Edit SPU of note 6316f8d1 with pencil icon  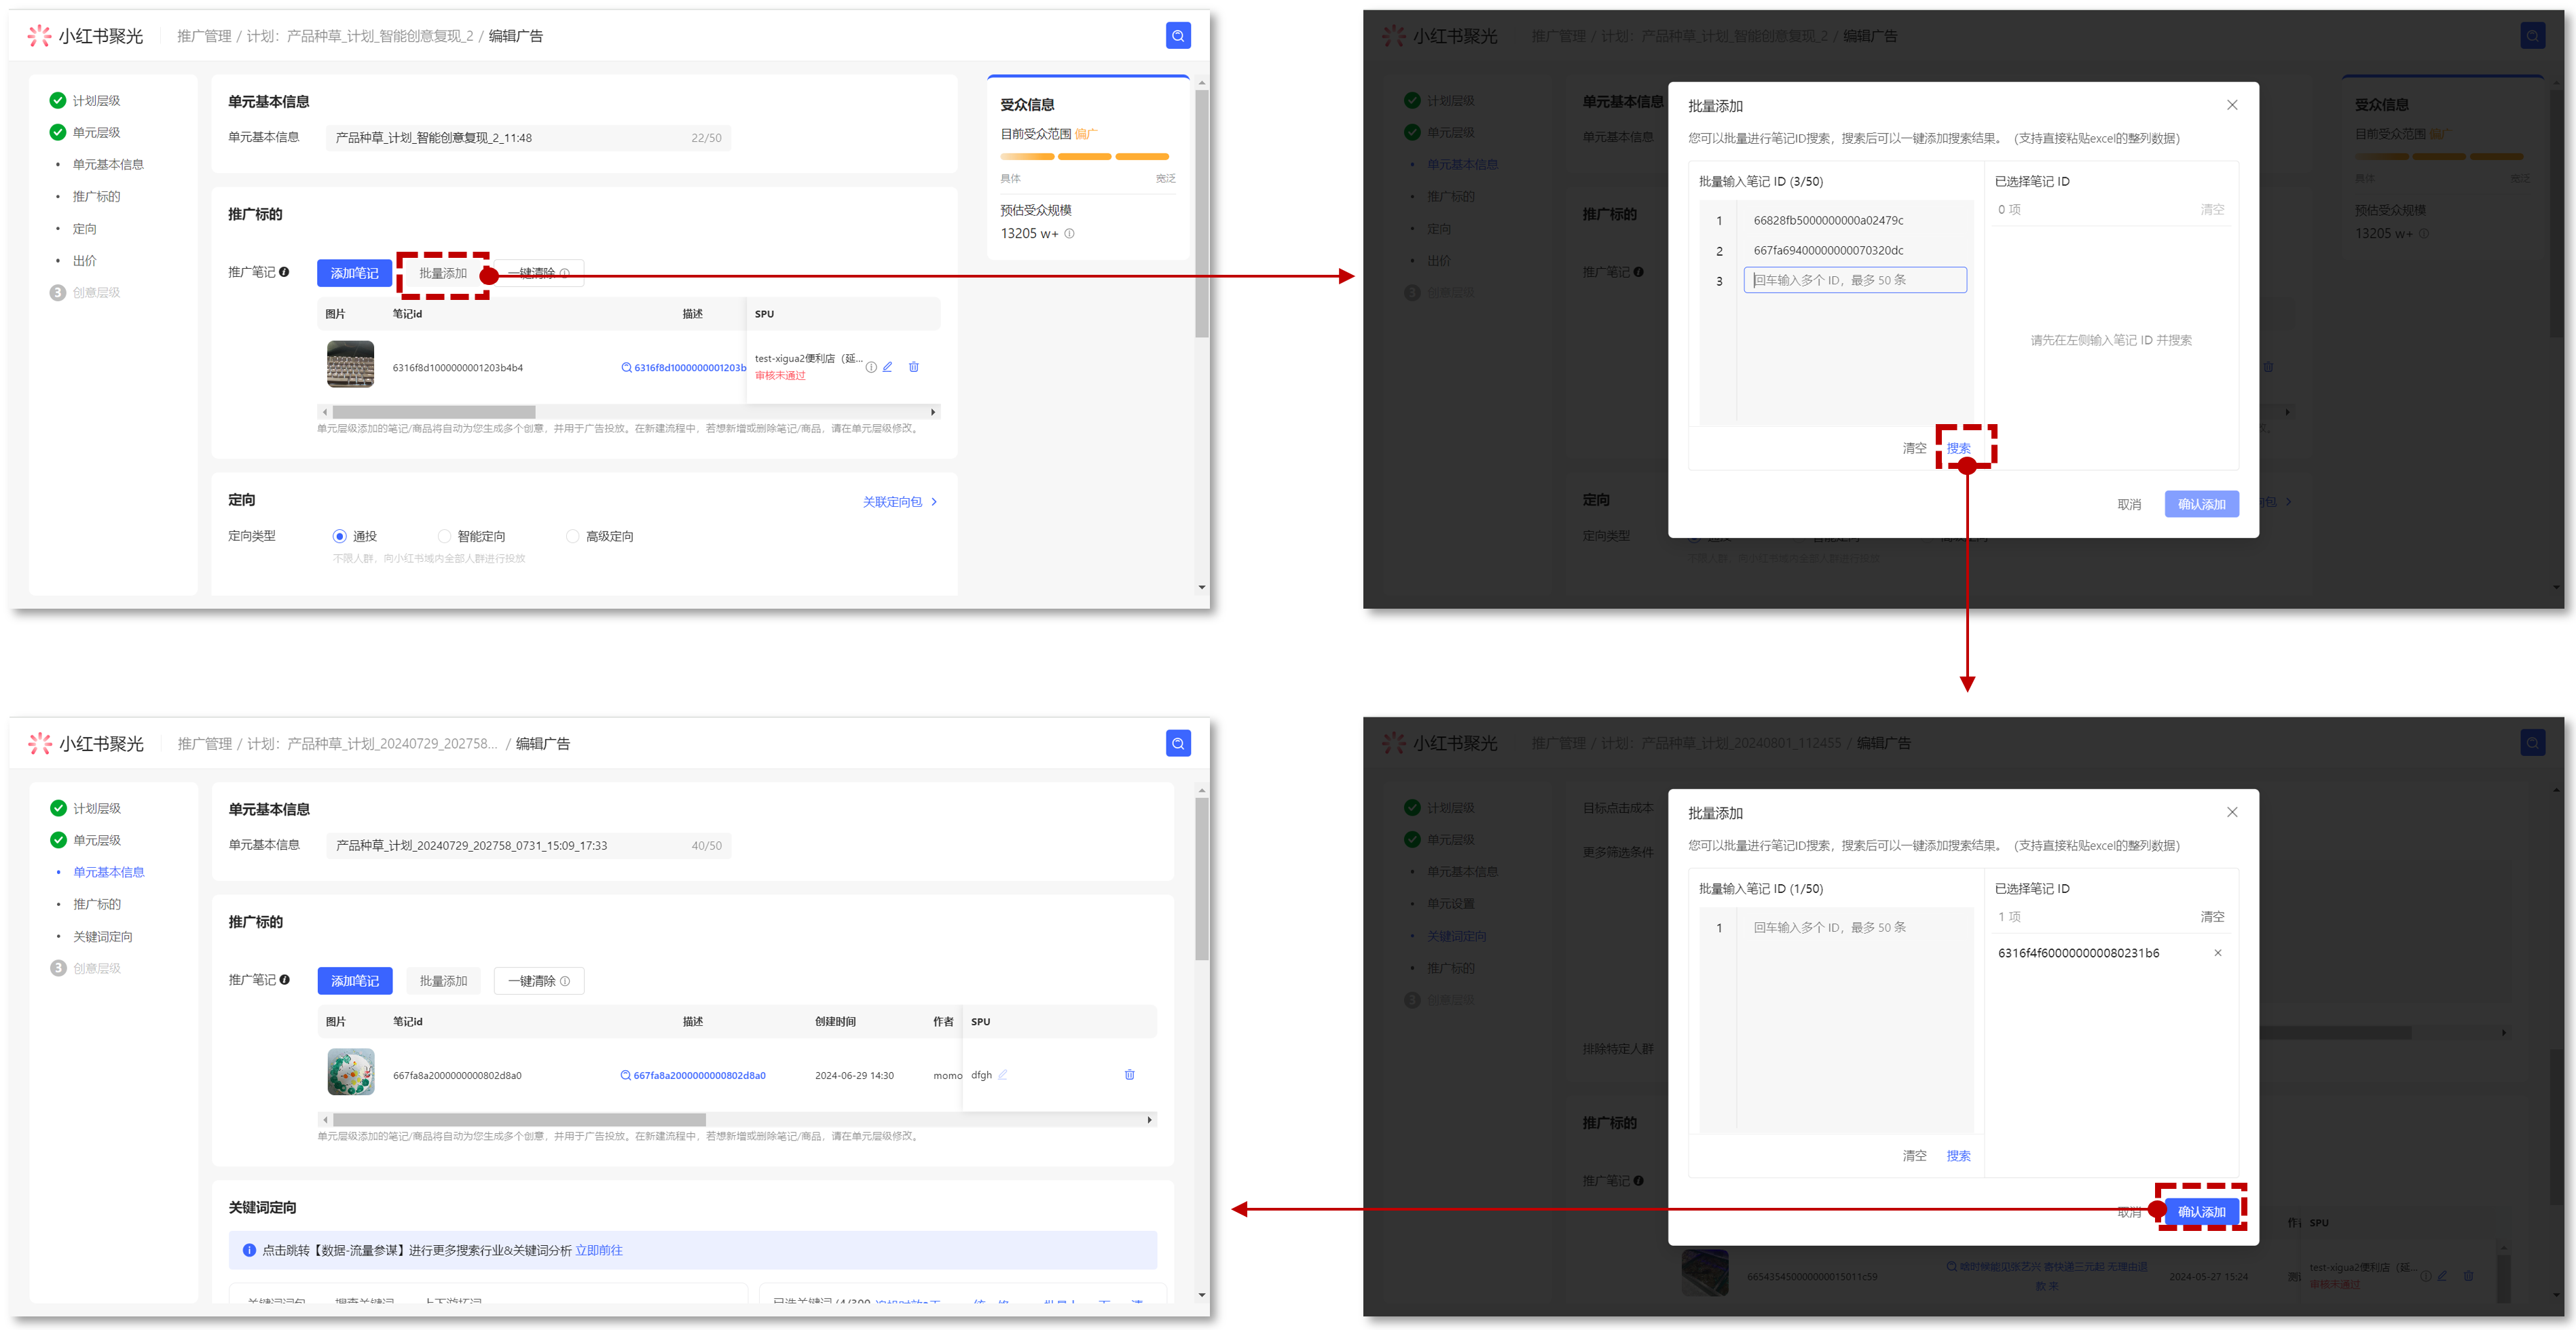[888, 366]
